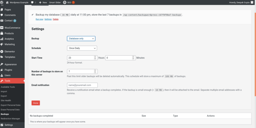Open Elementor via its sidebar icon

[x=2, y=51]
